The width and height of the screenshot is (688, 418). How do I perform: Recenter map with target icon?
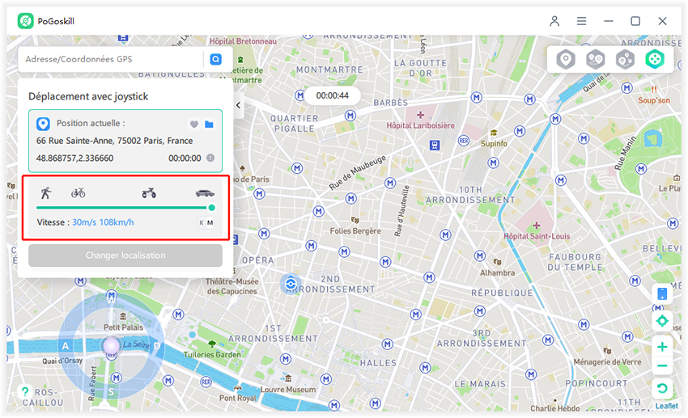click(662, 321)
